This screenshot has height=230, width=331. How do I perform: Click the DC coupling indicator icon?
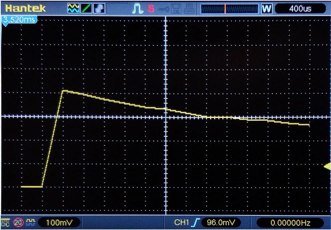coord(5,222)
